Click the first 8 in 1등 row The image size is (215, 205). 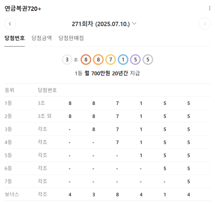pyautogui.click(x=70, y=103)
